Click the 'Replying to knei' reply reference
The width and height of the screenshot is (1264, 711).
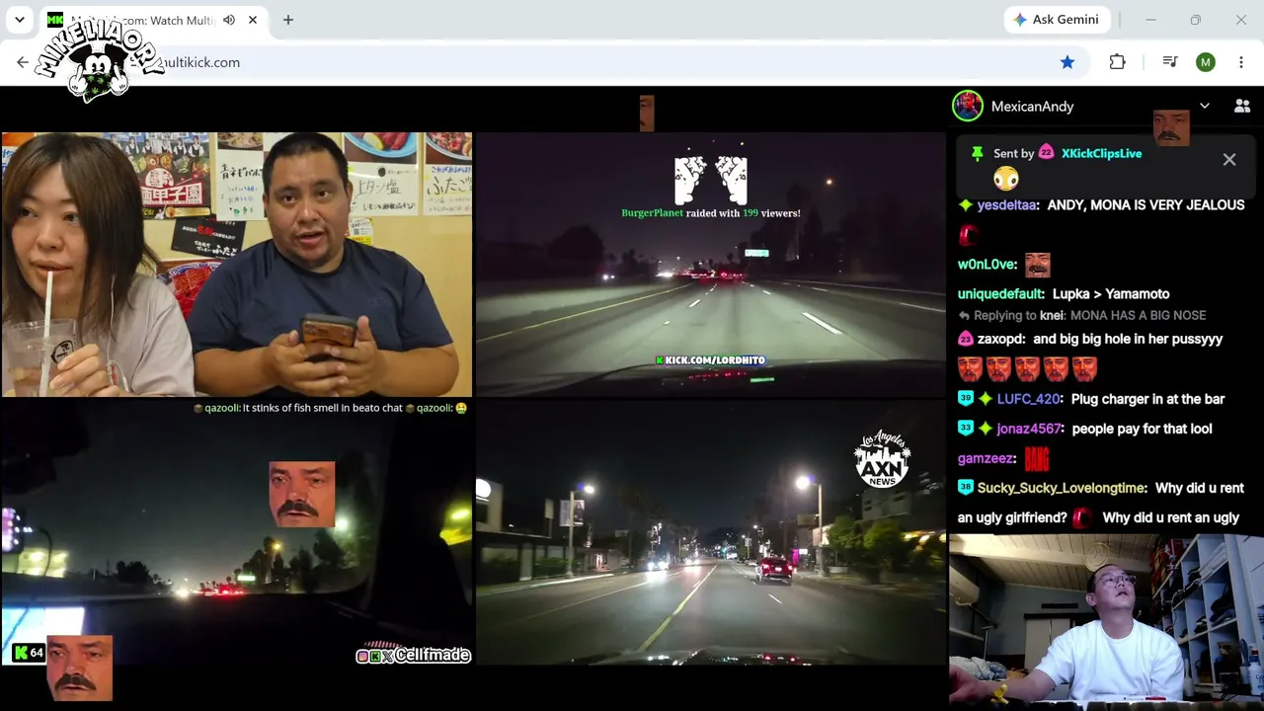pos(1081,316)
